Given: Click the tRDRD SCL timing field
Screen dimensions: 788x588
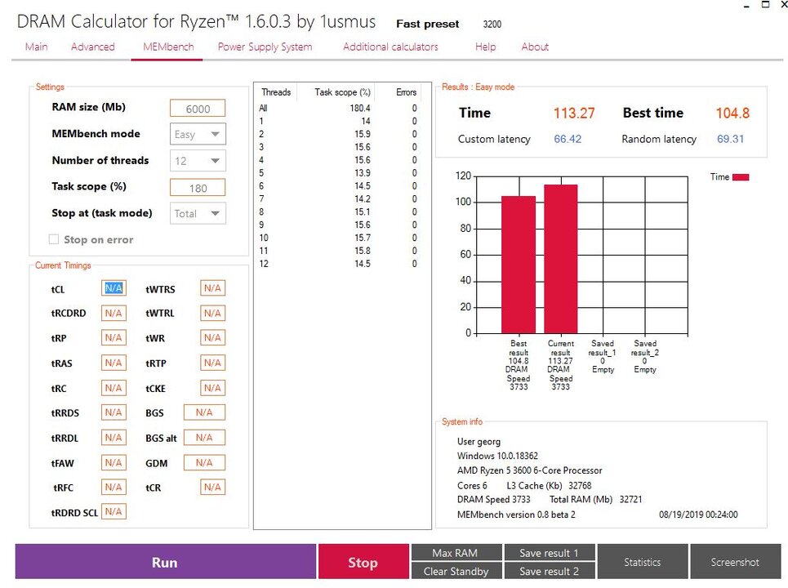Looking at the screenshot, I should tap(114, 511).
